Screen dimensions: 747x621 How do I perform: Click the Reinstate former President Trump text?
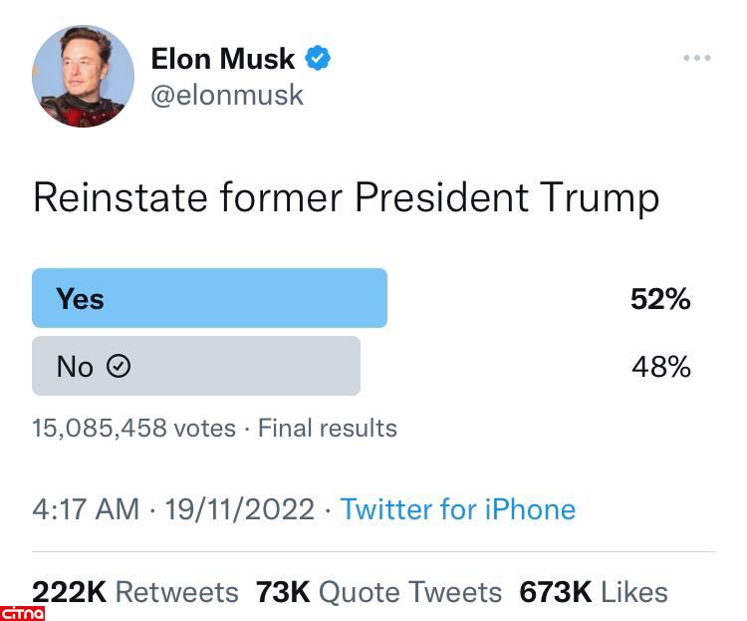[346, 197]
